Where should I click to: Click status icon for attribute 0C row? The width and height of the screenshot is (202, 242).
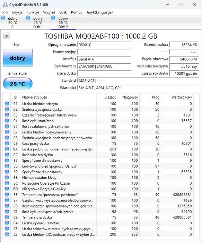(7, 155)
